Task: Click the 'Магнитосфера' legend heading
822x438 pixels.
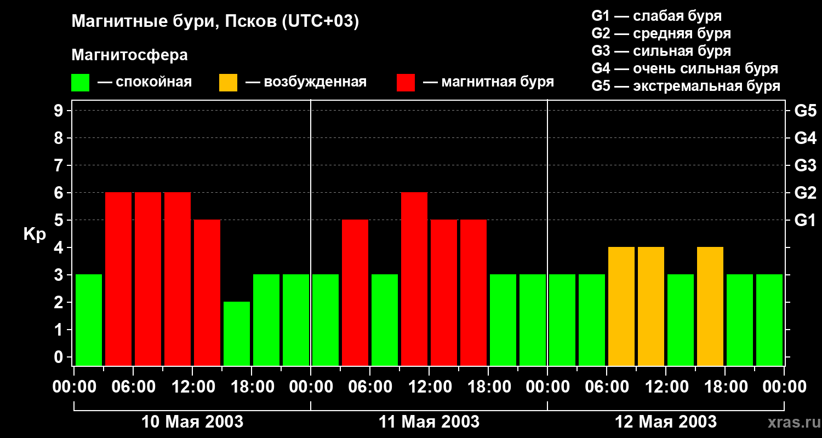Action: (x=129, y=55)
